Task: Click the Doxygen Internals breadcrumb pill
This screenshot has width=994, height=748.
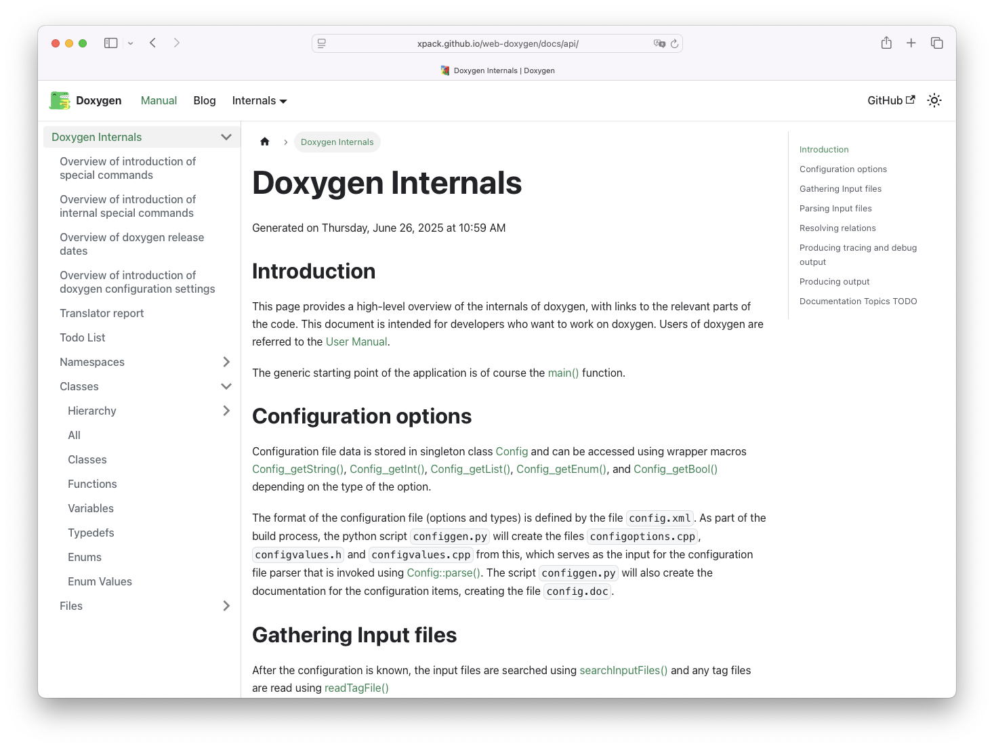Action: [x=337, y=142]
